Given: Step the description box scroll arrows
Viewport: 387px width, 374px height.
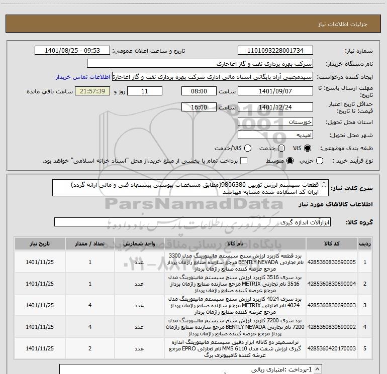Looking at the screenshot, I should point(324,185).
